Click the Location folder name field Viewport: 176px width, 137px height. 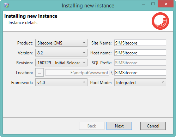point(140,72)
